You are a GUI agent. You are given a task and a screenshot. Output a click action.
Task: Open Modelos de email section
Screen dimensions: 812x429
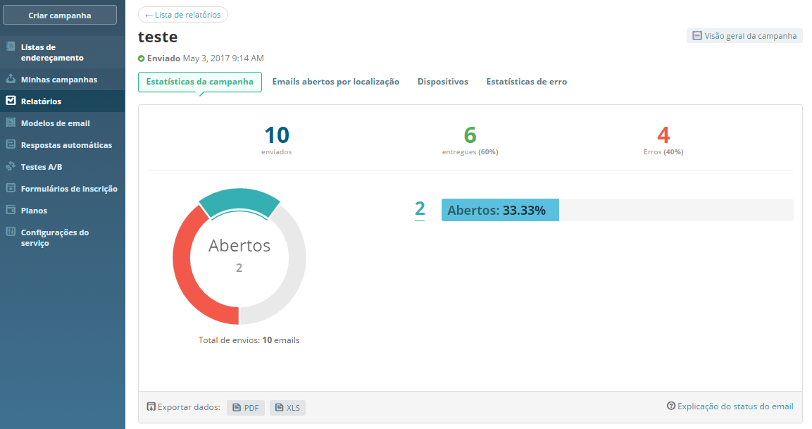click(x=62, y=123)
